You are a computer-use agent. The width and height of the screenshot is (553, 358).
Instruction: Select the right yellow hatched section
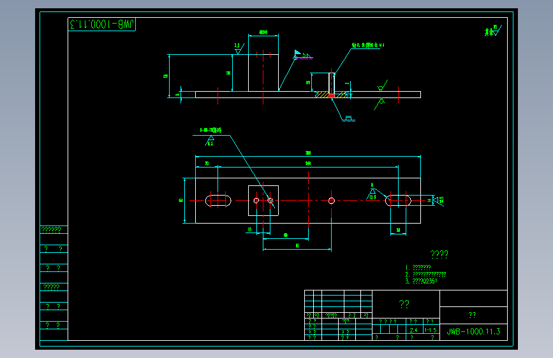coord(341,94)
